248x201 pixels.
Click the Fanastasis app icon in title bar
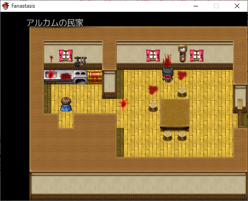5,6
